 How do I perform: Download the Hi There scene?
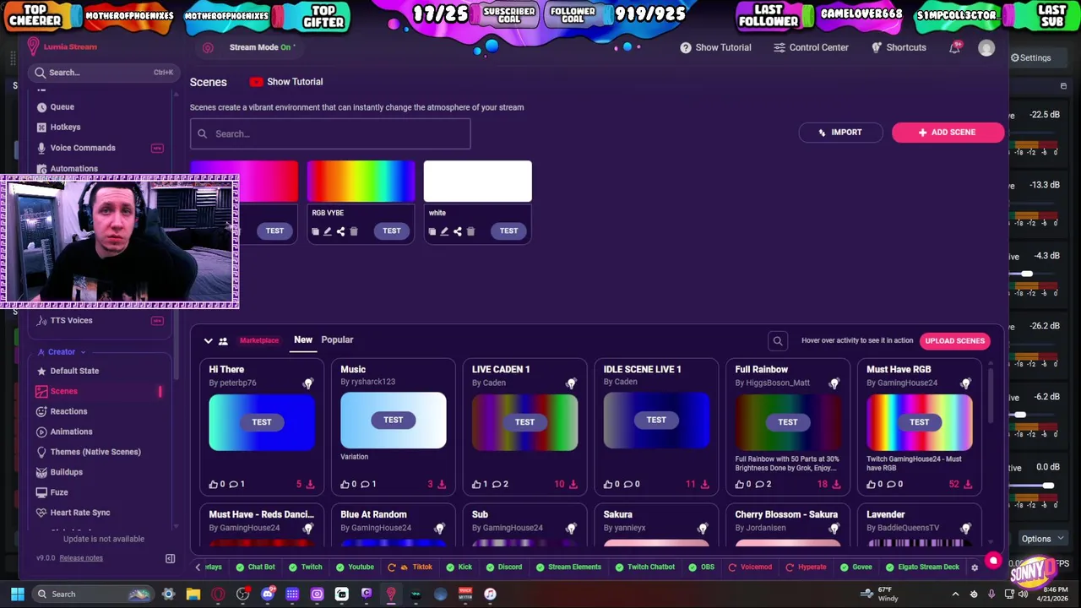[310, 485]
